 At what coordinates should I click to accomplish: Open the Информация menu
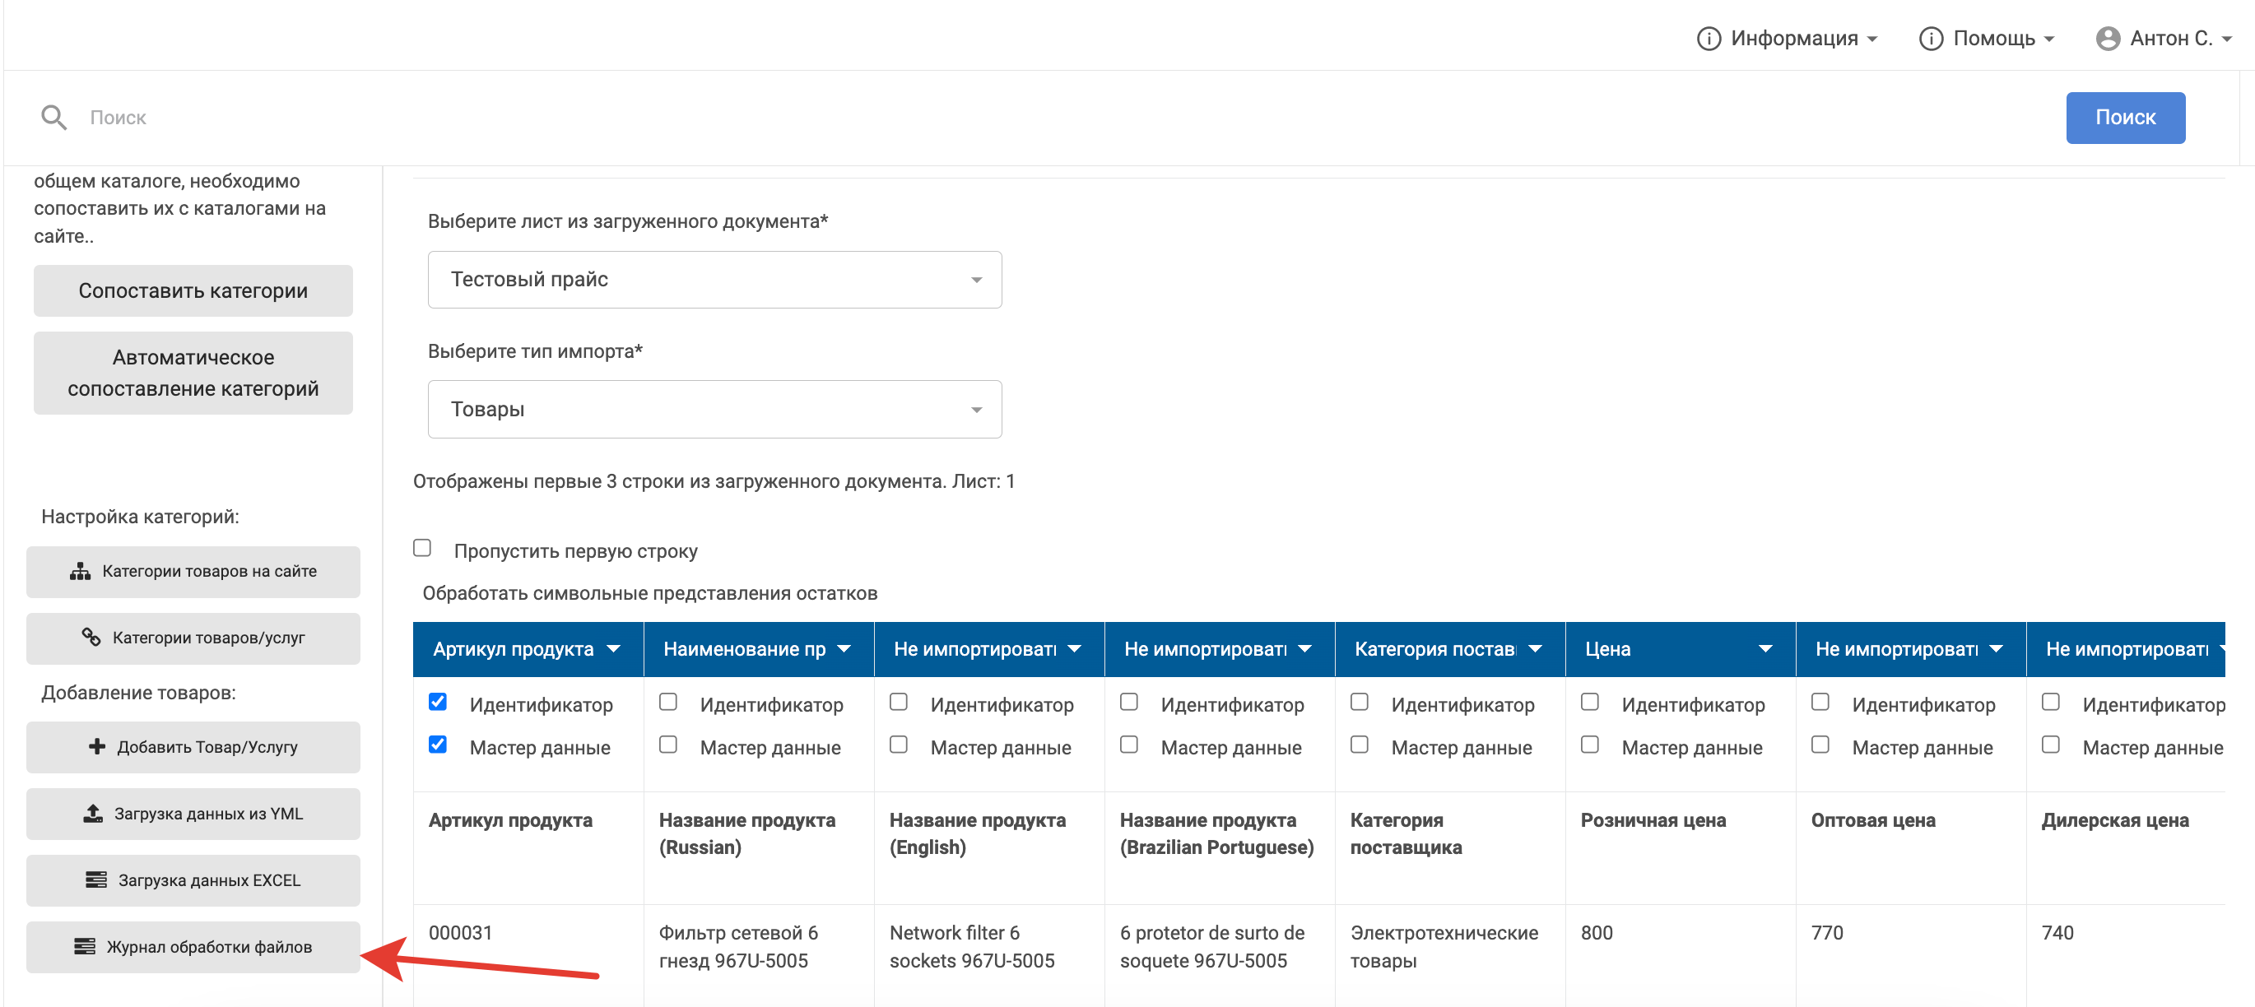(x=1787, y=39)
